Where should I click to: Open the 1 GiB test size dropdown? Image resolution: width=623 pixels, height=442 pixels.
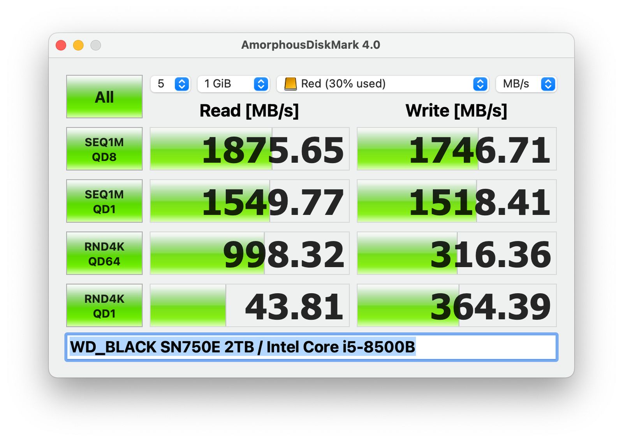[233, 84]
